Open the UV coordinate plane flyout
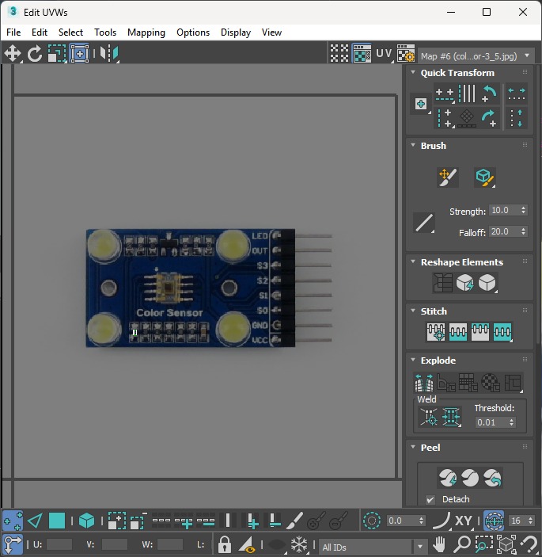Image resolution: width=542 pixels, height=557 pixels. tap(385, 54)
